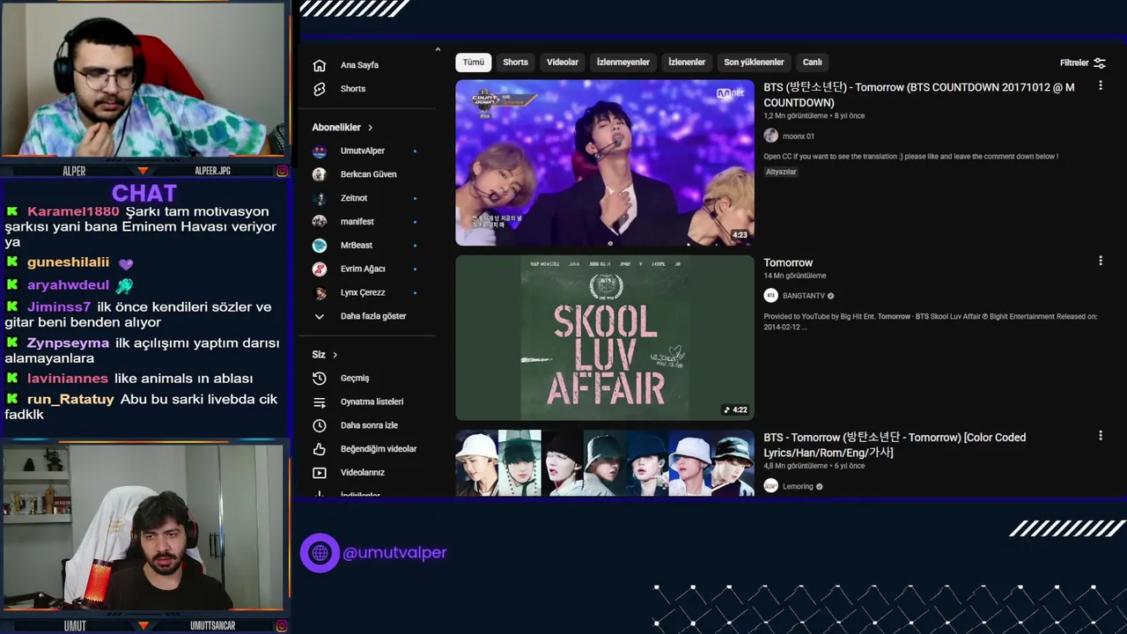Open the Videolarınız play icon
Screen dimensions: 1127x634
pos(320,473)
